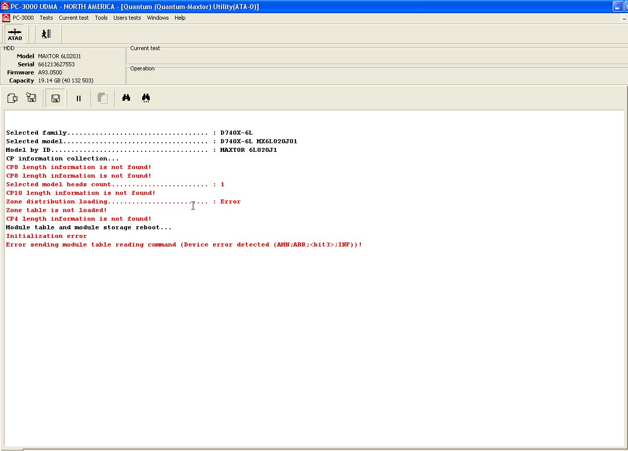The image size is (628, 451).
Task: Toggle the floppy save log button
Action: coord(56,98)
